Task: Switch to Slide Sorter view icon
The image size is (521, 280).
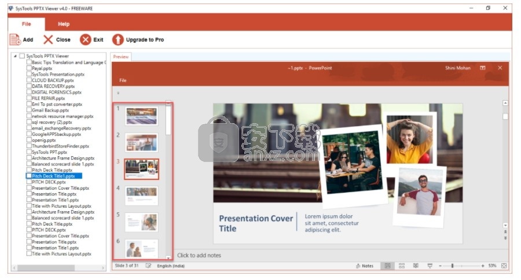Action: (402, 266)
